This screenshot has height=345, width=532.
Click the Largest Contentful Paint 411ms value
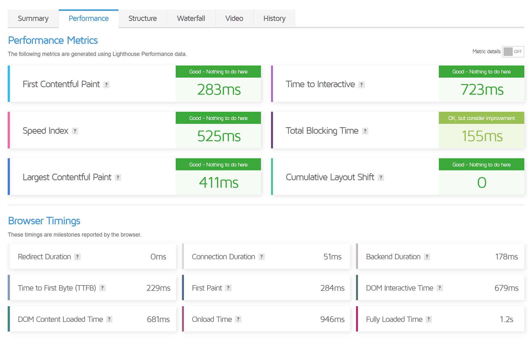point(219,182)
